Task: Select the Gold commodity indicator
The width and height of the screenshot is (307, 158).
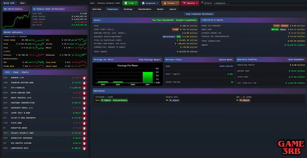Action: point(24,44)
